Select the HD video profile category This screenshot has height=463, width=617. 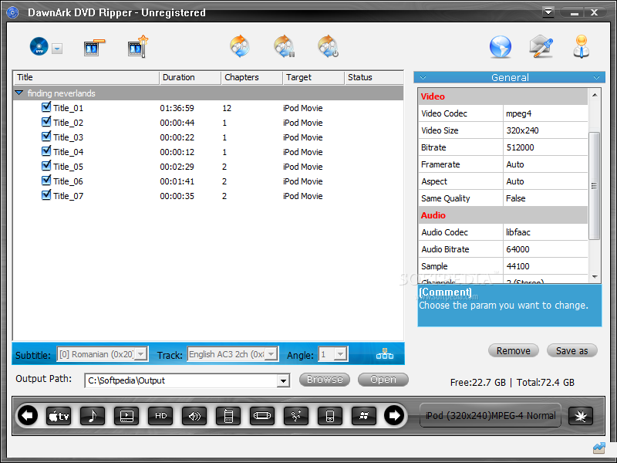pos(160,416)
